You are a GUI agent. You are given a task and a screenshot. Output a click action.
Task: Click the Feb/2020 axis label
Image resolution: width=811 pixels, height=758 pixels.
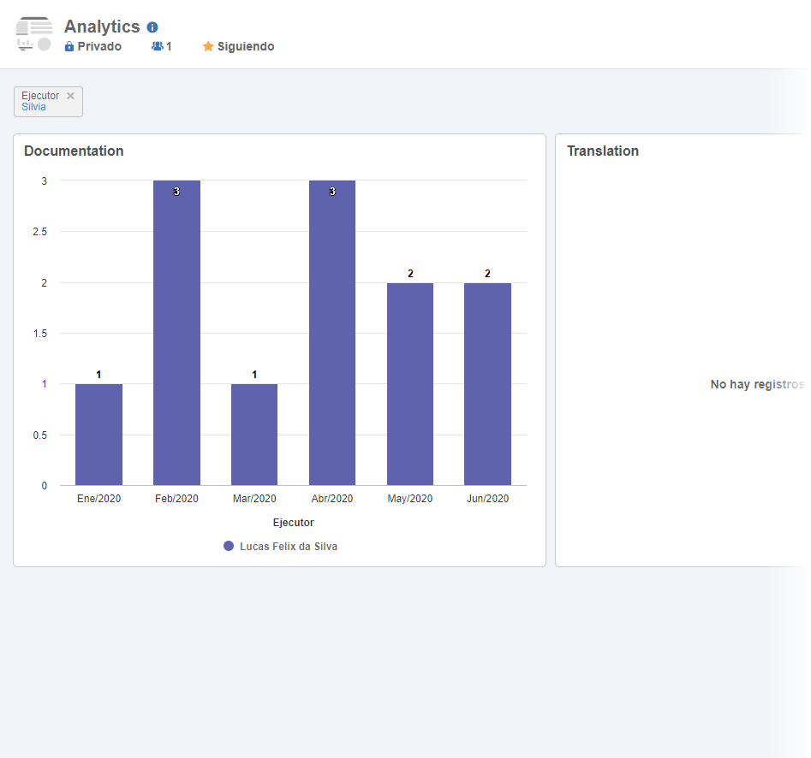[x=177, y=499]
